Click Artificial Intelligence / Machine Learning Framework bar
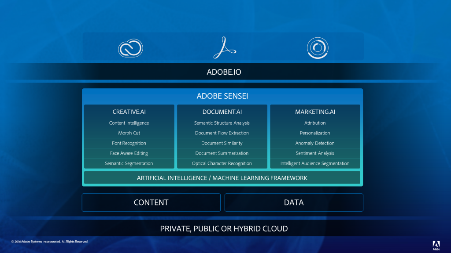 point(222,178)
